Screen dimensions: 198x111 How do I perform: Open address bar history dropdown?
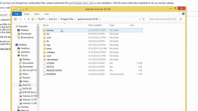tap(140, 19)
